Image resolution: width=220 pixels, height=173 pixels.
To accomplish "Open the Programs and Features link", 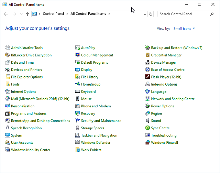I will tap(29, 113).
